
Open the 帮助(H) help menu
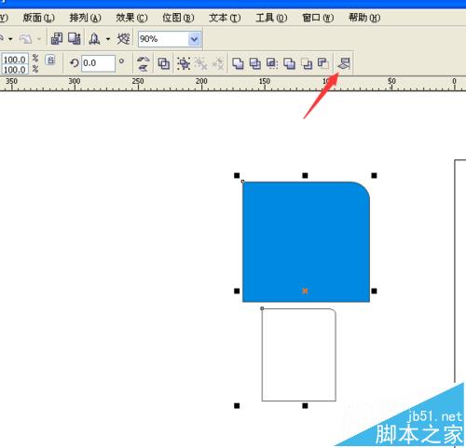tap(364, 18)
